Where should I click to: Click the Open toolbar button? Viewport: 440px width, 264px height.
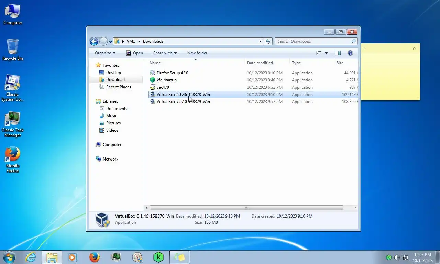pyautogui.click(x=135, y=53)
